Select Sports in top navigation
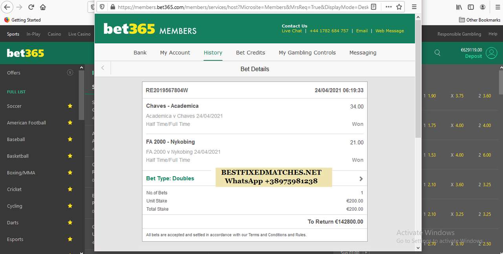The width and height of the screenshot is (503, 254). coord(13,34)
